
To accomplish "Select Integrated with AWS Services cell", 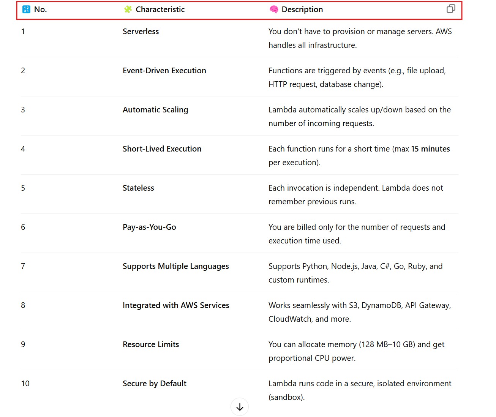I will point(176,305).
